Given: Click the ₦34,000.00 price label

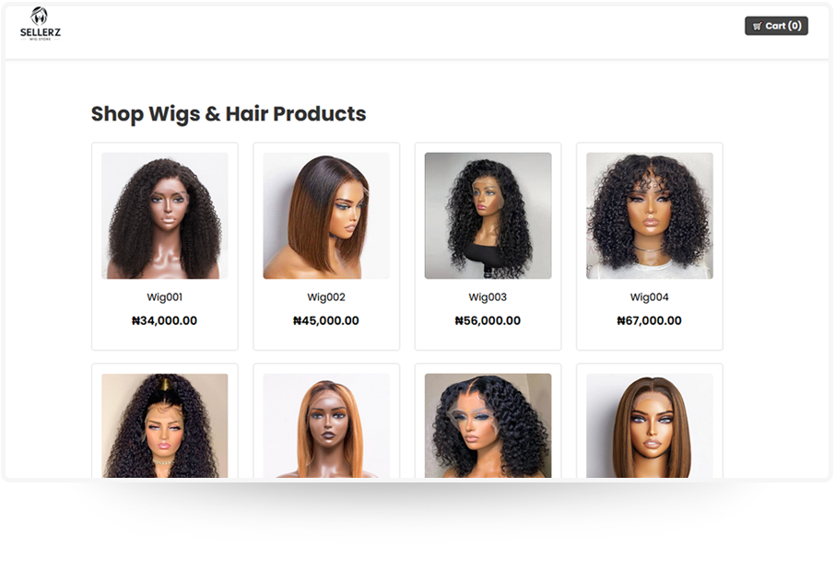Looking at the screenshot, I should tap(165, 320).
